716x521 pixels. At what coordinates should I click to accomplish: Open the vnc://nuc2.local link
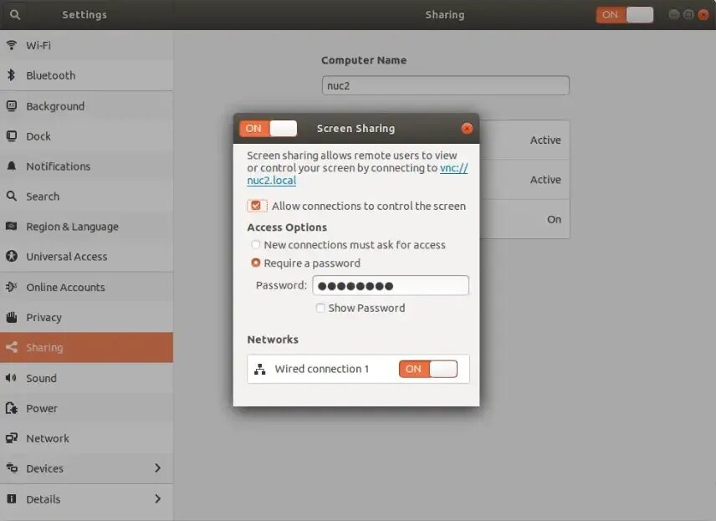[453, 168]
